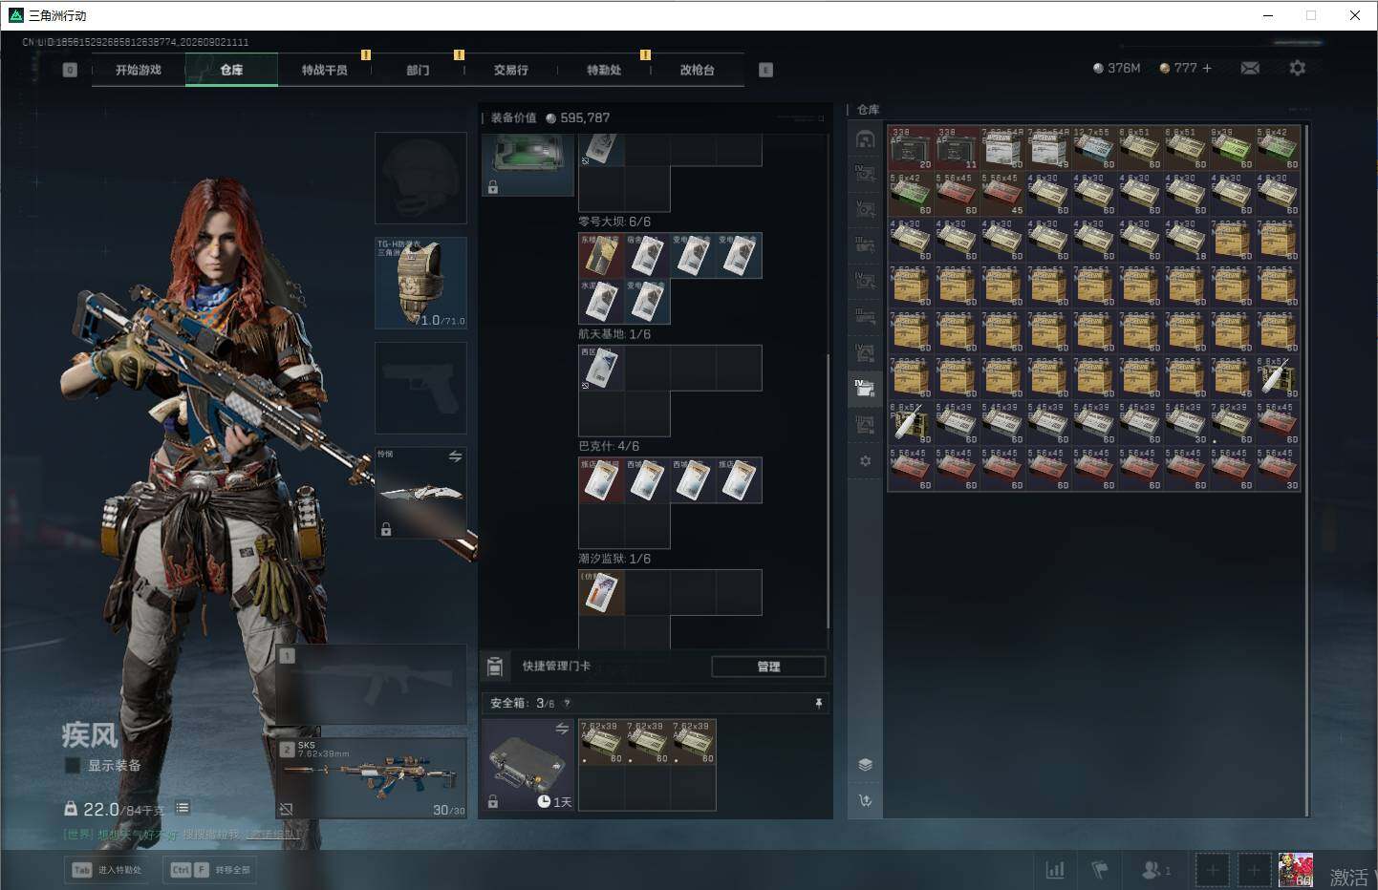1378x890 pixels.
Task: Open warehouse sidebar gear settings
Action: pyautogui.click(x=865, y=461)
